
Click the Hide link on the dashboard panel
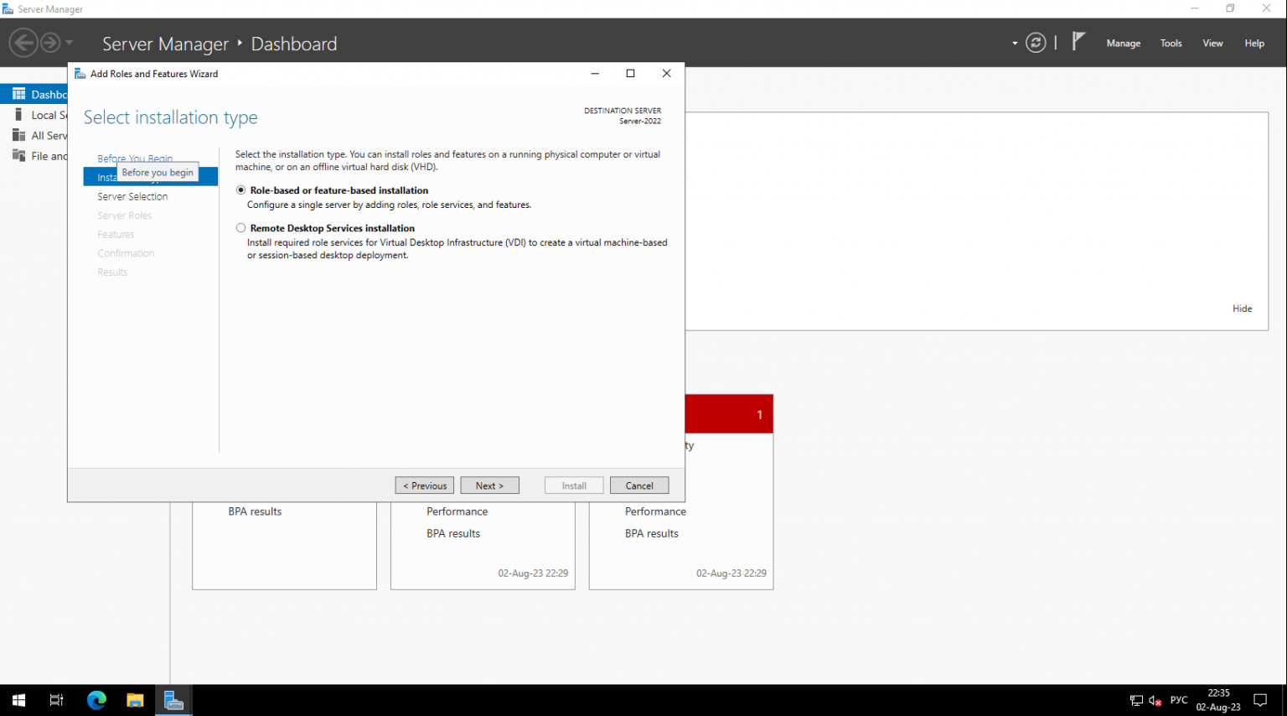1242,308
